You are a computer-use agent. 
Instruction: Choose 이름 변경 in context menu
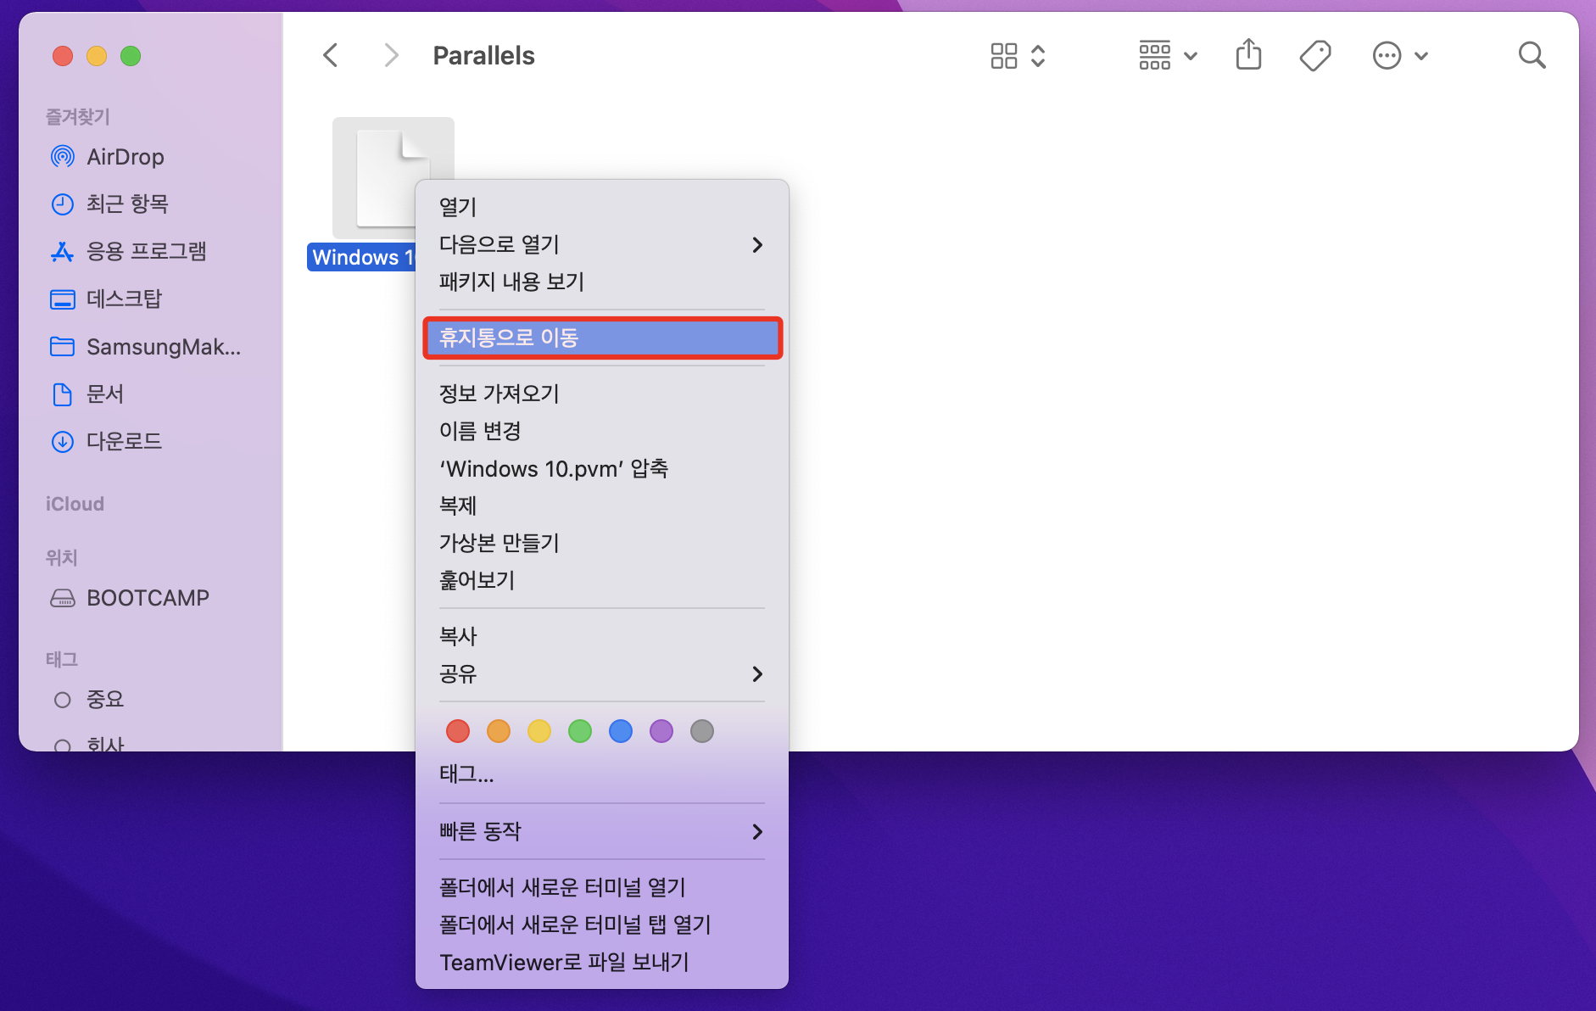click(602, 431)
